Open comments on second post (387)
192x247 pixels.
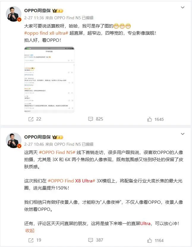90,240
